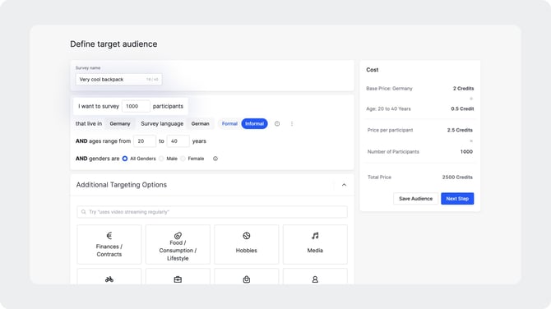Click the 'Price per participant' label
This screenshot has height=309, width=551.
pyautogui.click(x=390, y=130)
